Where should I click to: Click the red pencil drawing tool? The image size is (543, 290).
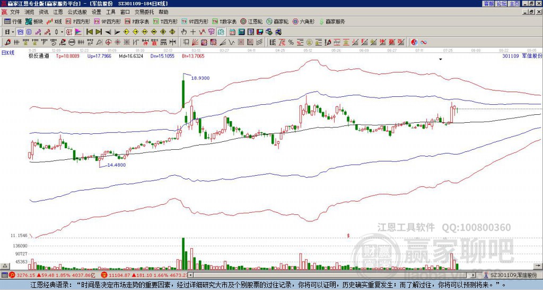click(x=7, y=42)
